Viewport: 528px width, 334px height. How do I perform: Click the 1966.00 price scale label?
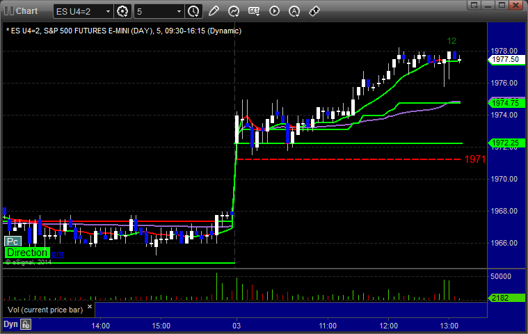coord(504,243)
